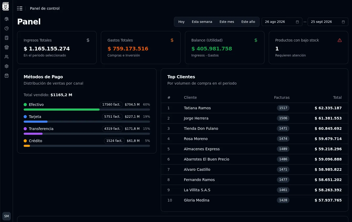
Task: Click the Alvaro Castillo client name
Action: click(197, 169)
